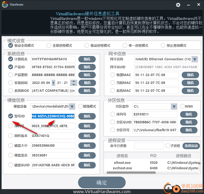Screen dimensions: 204x194
Task: Increase install time with up arrow
Action: point(74,81)
